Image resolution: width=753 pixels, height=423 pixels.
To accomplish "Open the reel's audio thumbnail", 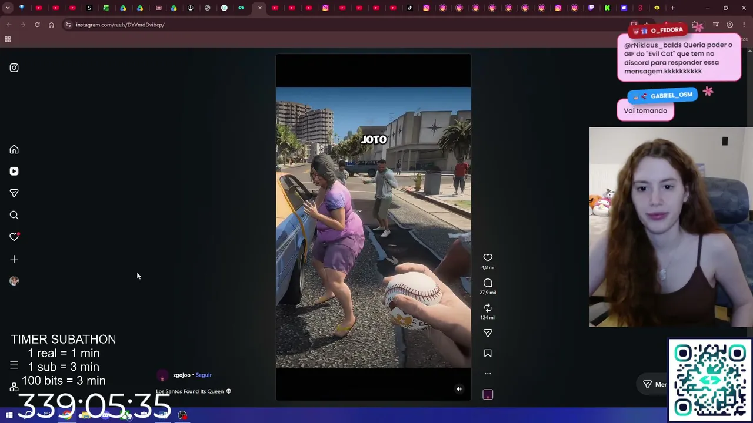I will point(488,394).
